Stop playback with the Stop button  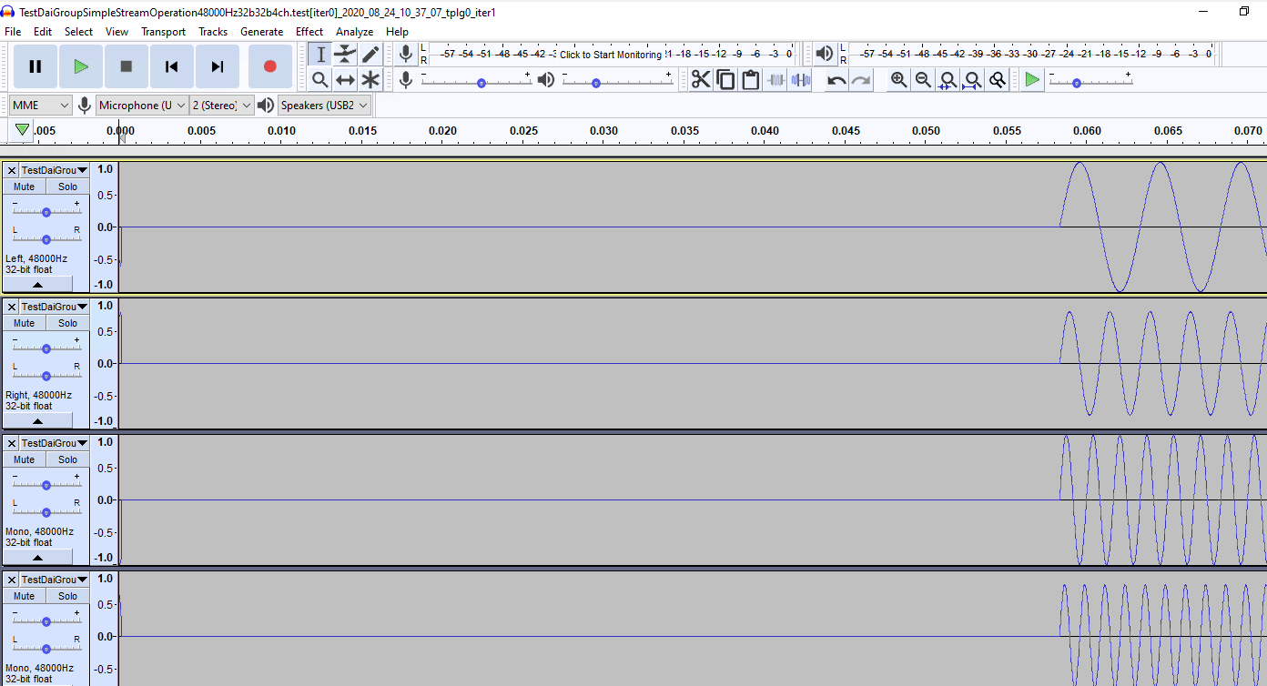tap(127, 66)
